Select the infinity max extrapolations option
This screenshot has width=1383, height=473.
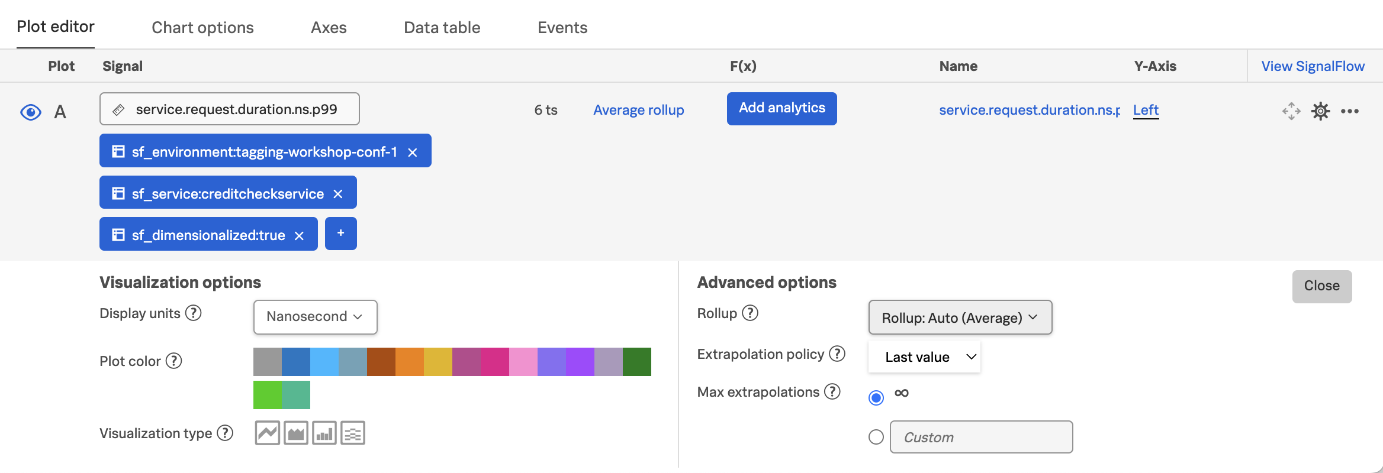click(x=876, y=397)
